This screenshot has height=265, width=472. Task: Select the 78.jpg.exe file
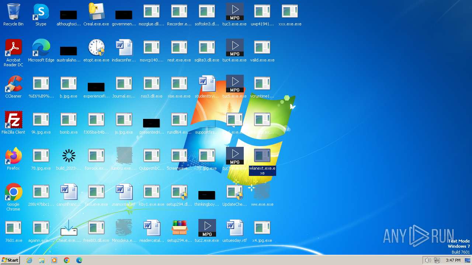point(41,156)
